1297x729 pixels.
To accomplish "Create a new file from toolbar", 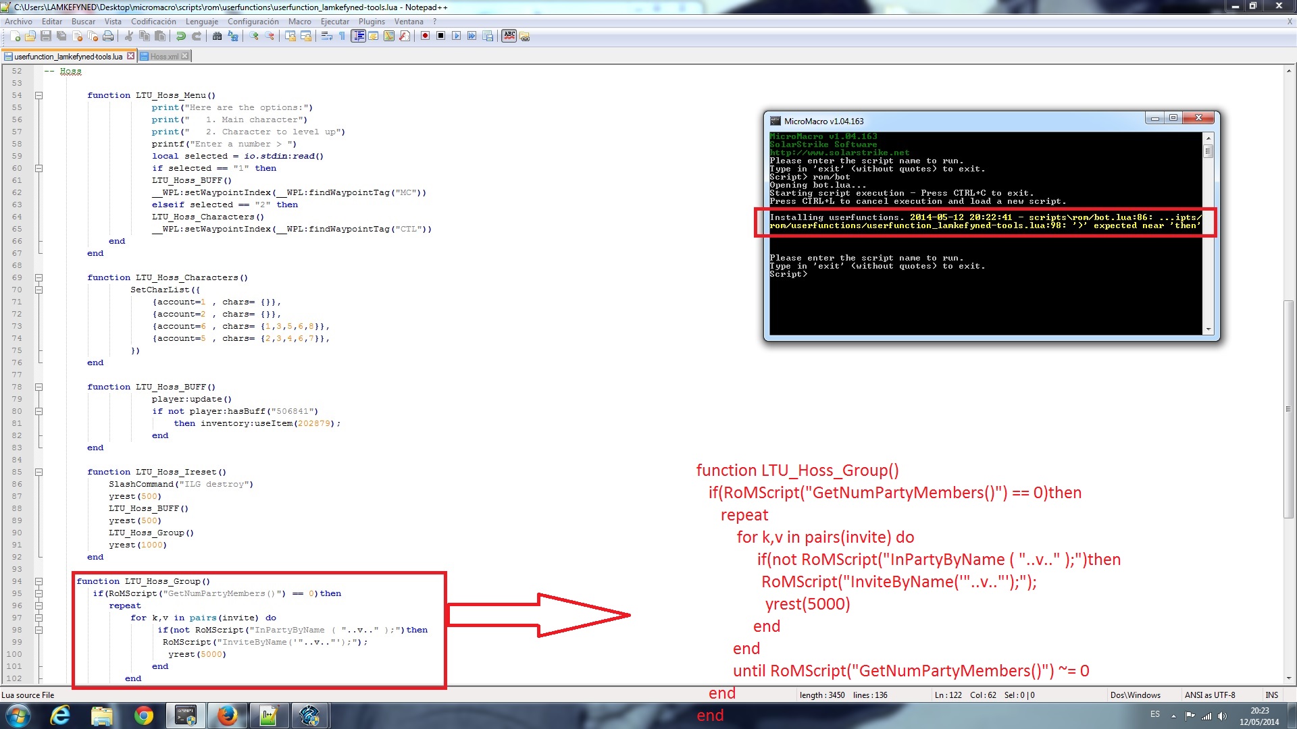I will (x=15, y=36).
